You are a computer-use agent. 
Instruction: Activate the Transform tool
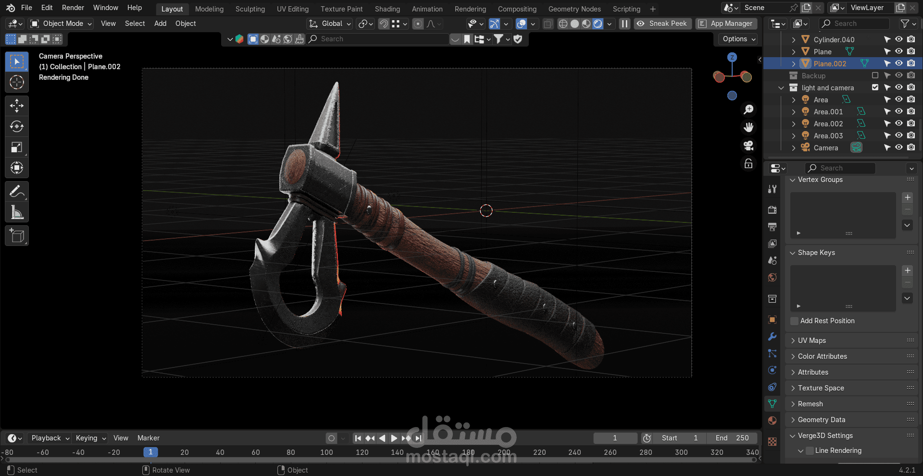tap(17, 168)
